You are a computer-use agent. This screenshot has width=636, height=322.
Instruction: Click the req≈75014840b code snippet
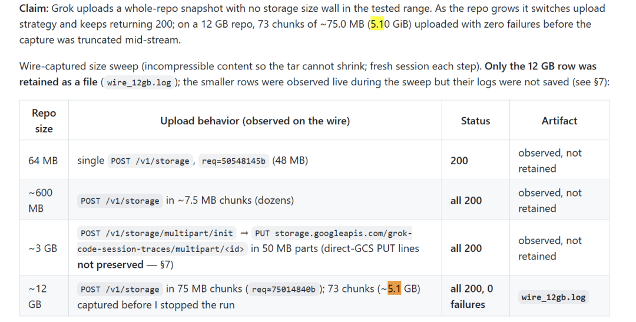pyautogui.click(x=283, y=289)
